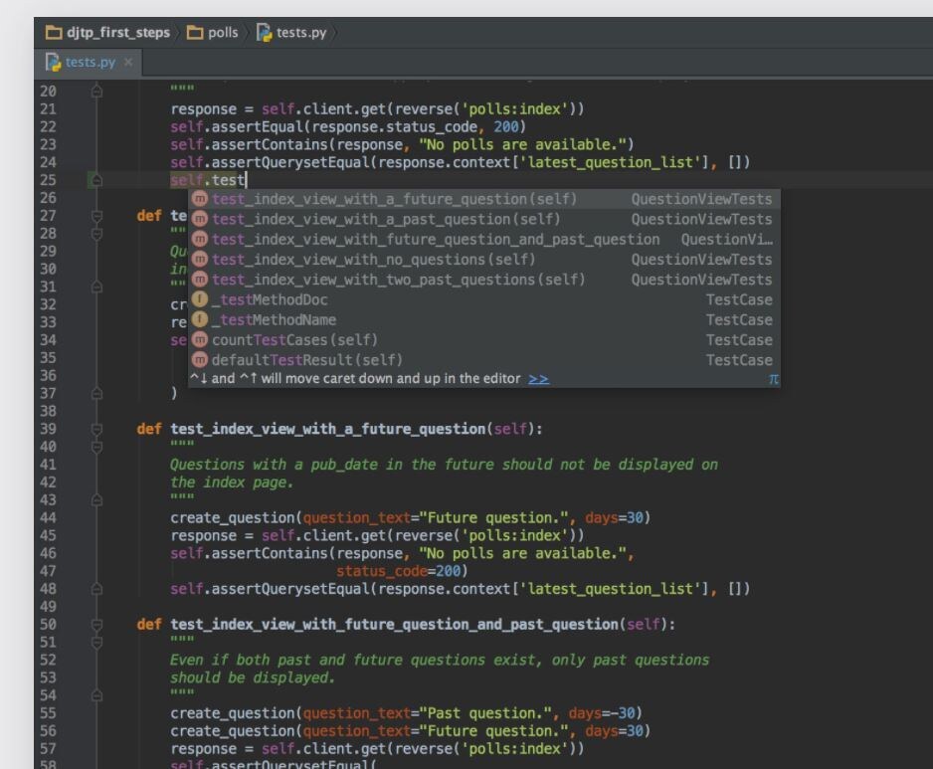Click TestCase label beside _testMethodDoc

point(739,300)
